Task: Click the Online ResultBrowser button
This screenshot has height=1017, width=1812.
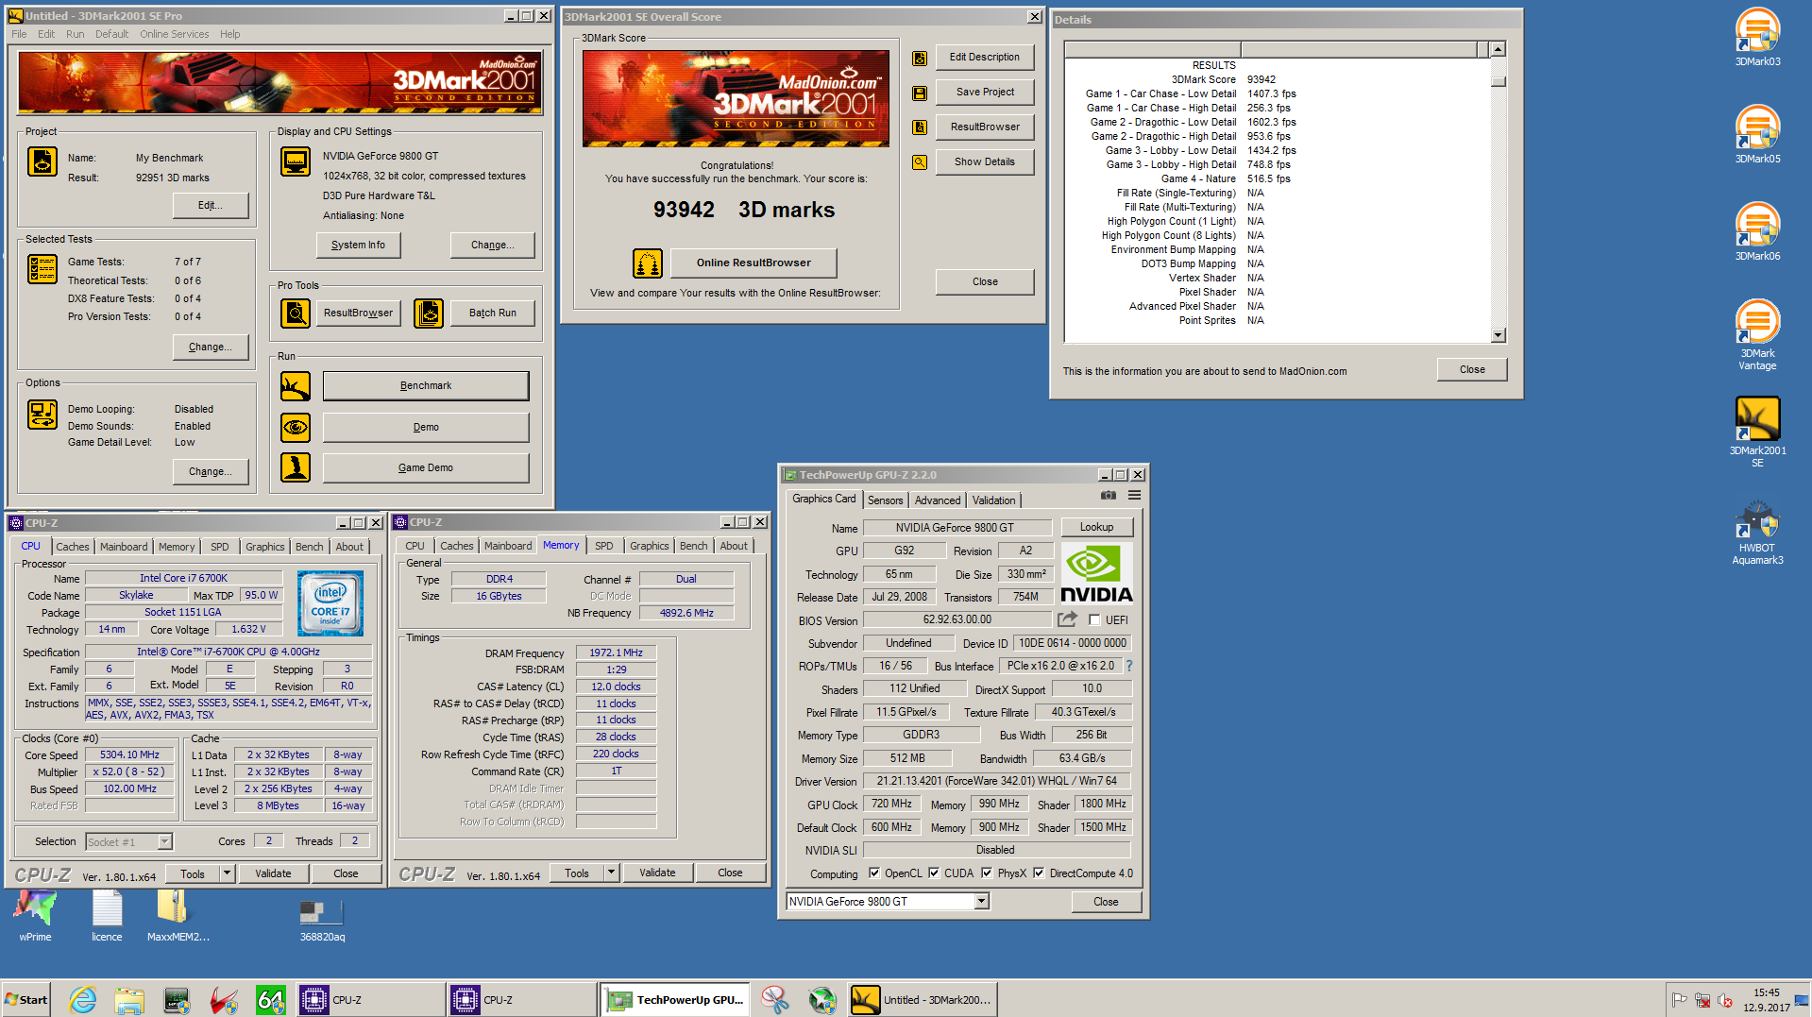Action: (754, 263)
